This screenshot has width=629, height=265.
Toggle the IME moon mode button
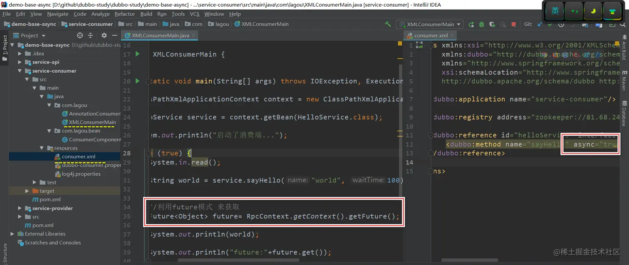click(593, 11)
